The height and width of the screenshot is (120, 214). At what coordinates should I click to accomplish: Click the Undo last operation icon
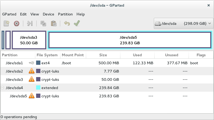pyautogui.click(x=67, y=23)
